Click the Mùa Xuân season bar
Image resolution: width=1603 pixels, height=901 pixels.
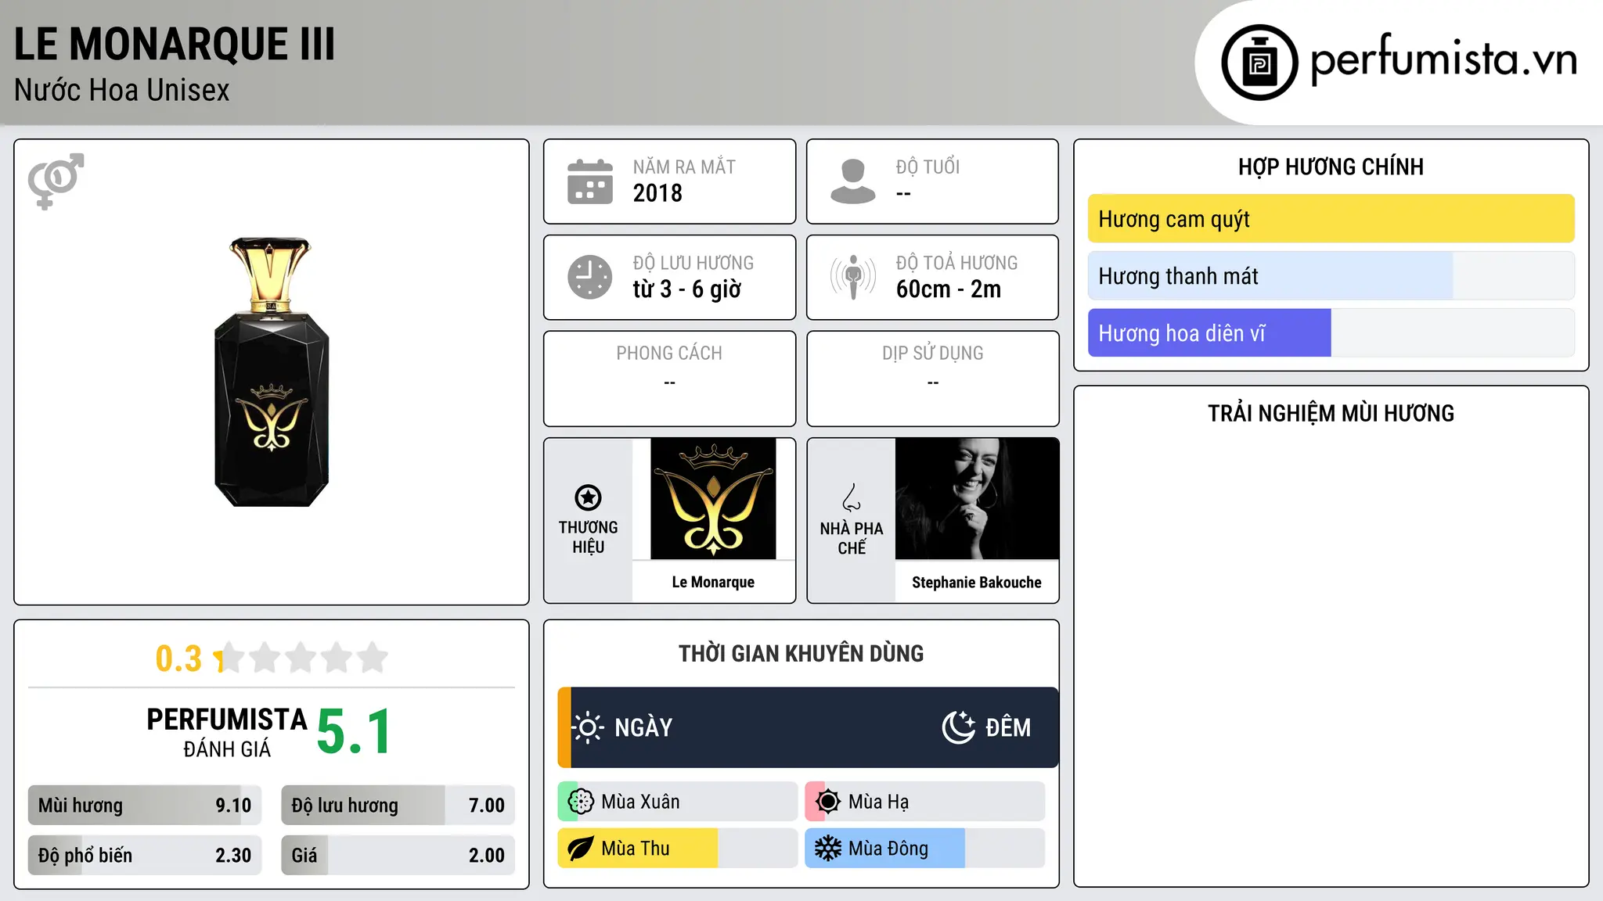[678, 802]
